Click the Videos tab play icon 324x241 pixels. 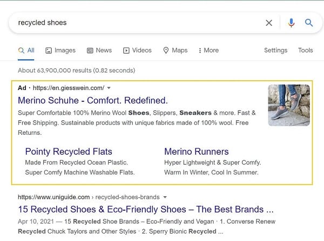(x=126, y=51)
